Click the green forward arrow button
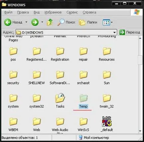The image size is (144, 142). 35,22
